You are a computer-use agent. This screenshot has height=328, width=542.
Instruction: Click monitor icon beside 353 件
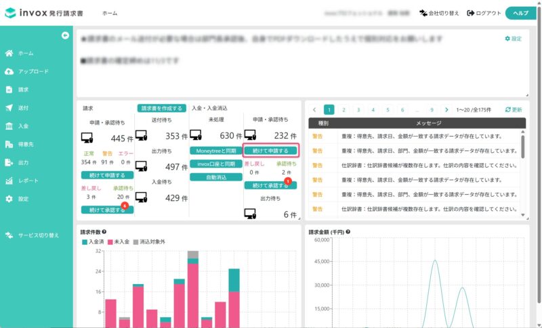(x=141, y=135)
